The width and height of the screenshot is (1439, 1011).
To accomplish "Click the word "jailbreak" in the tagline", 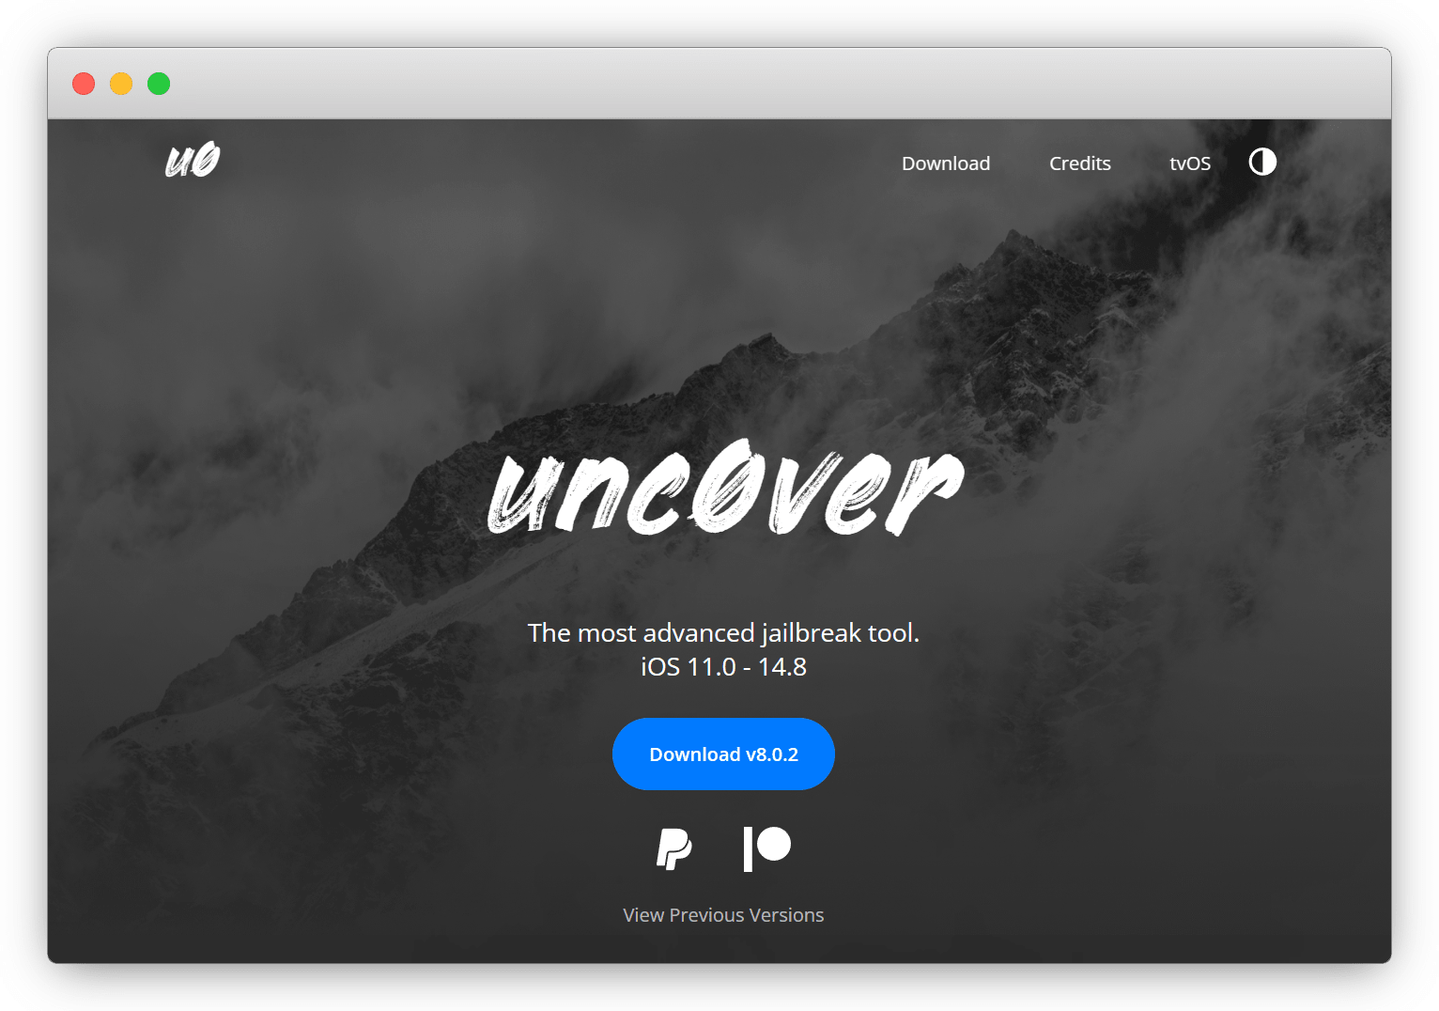I will 811,633.
